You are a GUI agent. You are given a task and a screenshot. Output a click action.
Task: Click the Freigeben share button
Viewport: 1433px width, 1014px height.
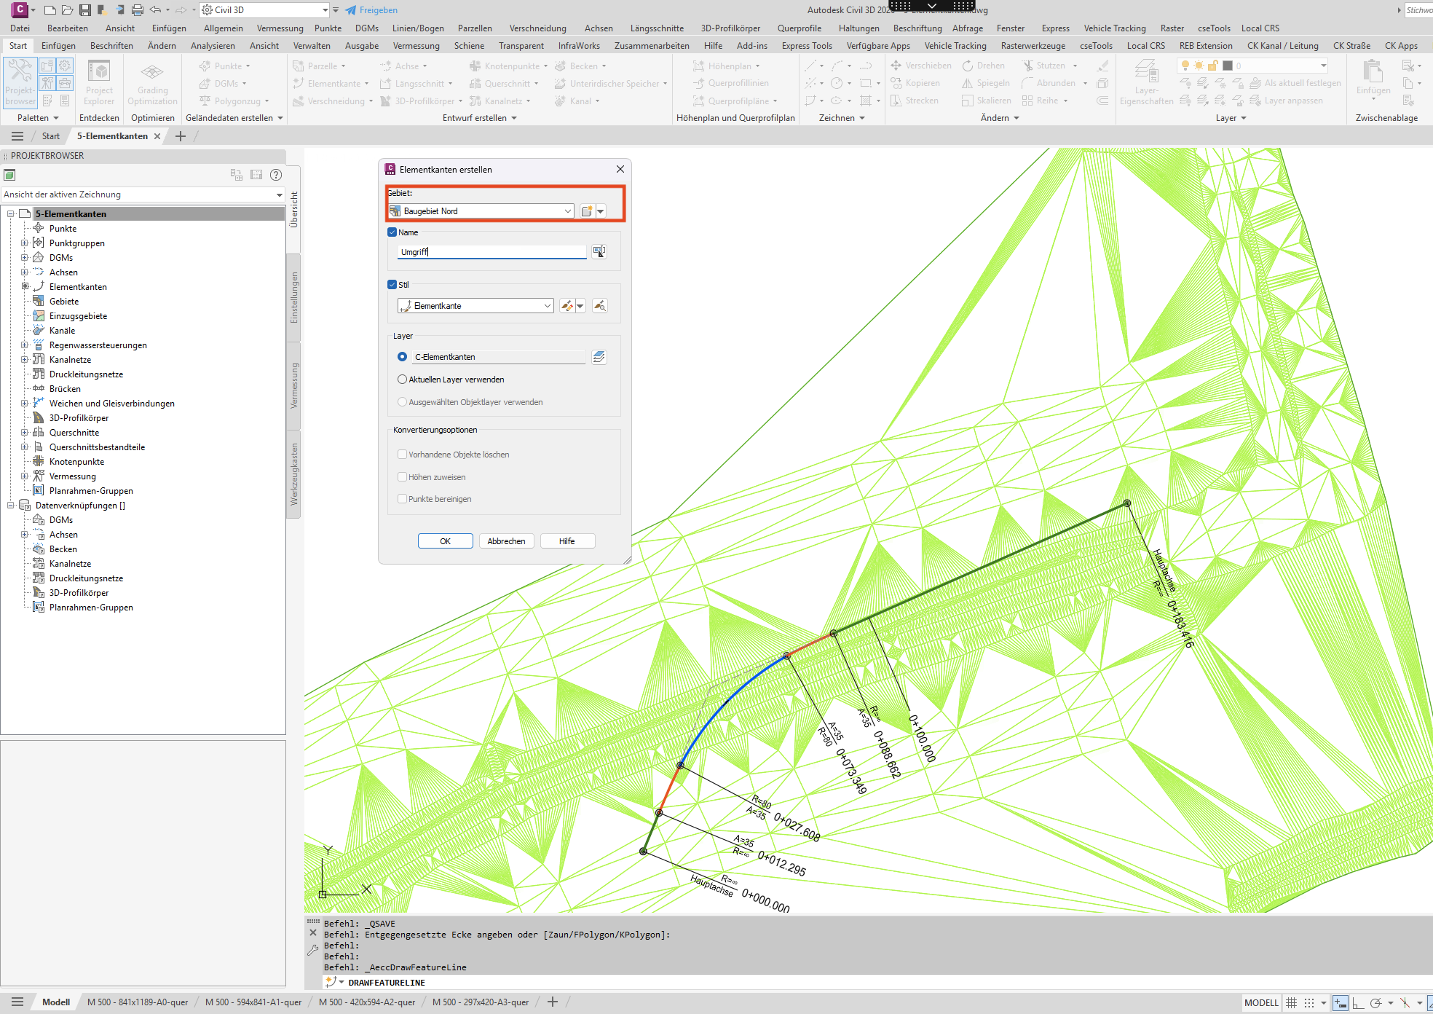[371, 10]
